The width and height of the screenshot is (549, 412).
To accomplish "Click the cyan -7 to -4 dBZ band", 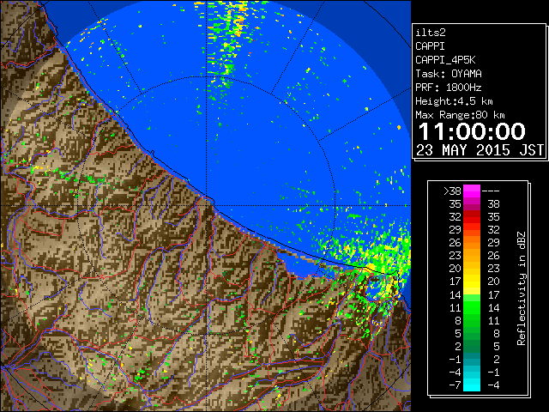I will [x=472, y=385].
